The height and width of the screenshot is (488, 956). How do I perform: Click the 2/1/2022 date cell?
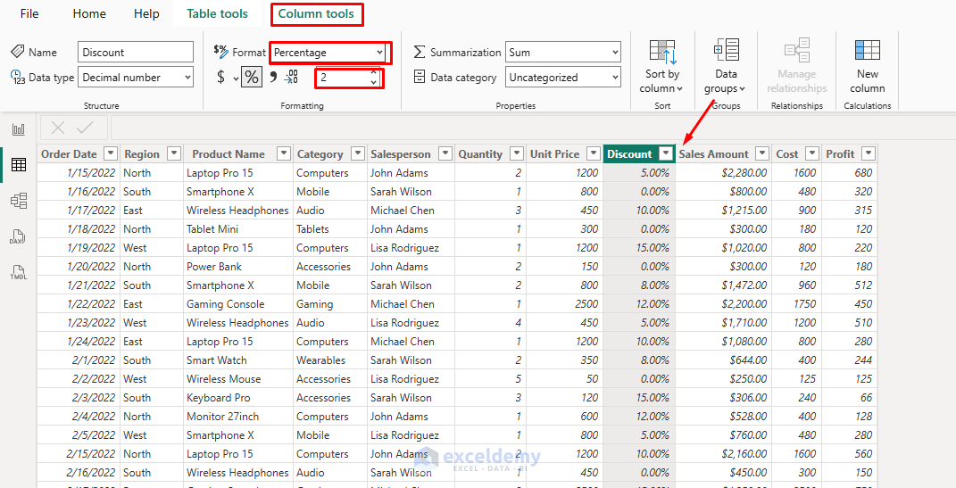(x=79, y=360)
